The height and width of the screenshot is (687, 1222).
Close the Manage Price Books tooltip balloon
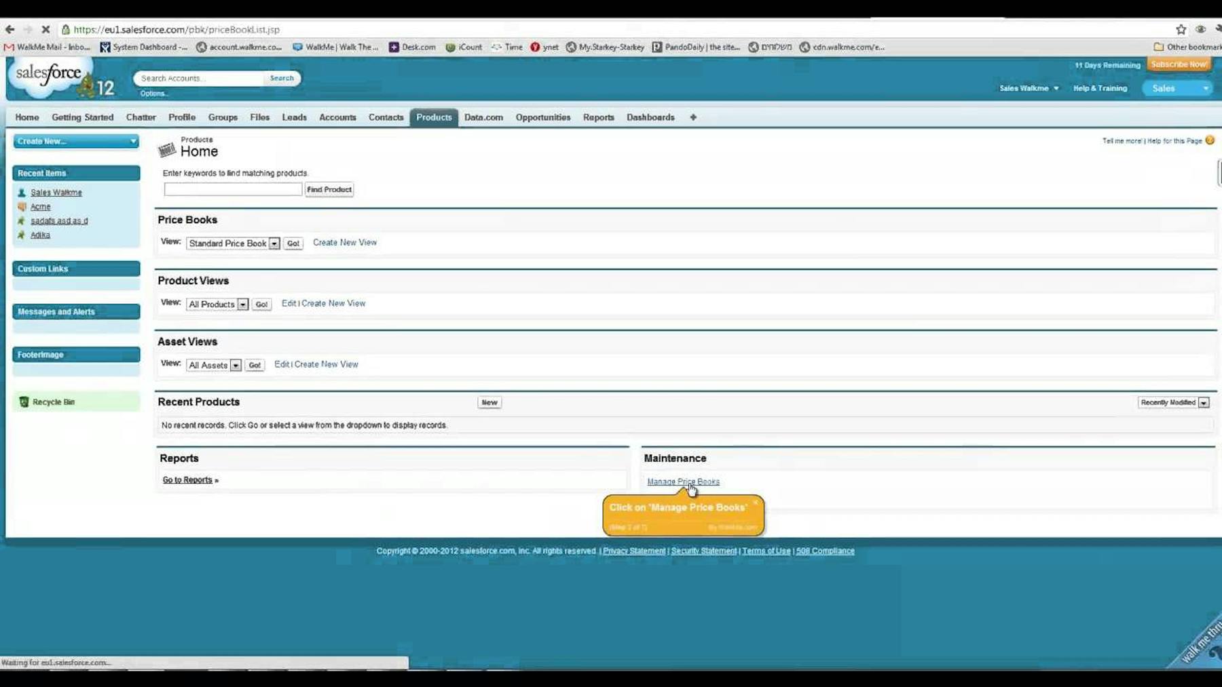(755, 503)
